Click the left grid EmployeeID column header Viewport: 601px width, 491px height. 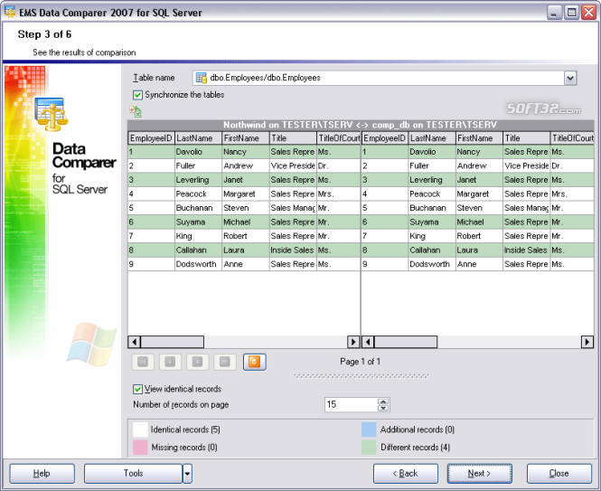pyautogui.click(x=151, y=138)
